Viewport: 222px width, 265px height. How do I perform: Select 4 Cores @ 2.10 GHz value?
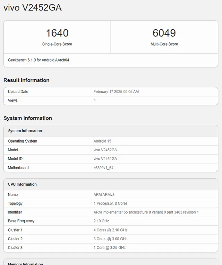coord(111,230)
